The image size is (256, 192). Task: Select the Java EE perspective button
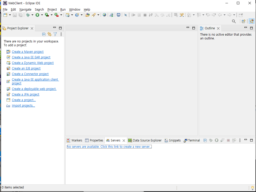click(252, 21)
